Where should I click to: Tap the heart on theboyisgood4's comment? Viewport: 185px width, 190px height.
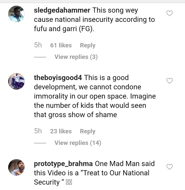170,81
